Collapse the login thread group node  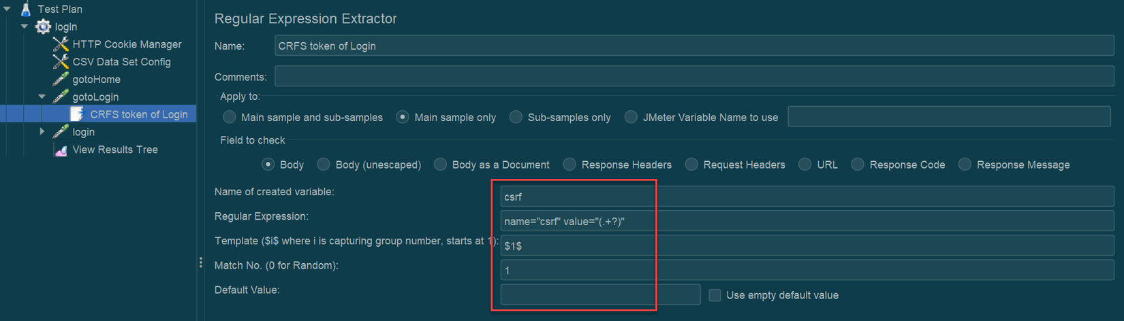tap(25, 27)
